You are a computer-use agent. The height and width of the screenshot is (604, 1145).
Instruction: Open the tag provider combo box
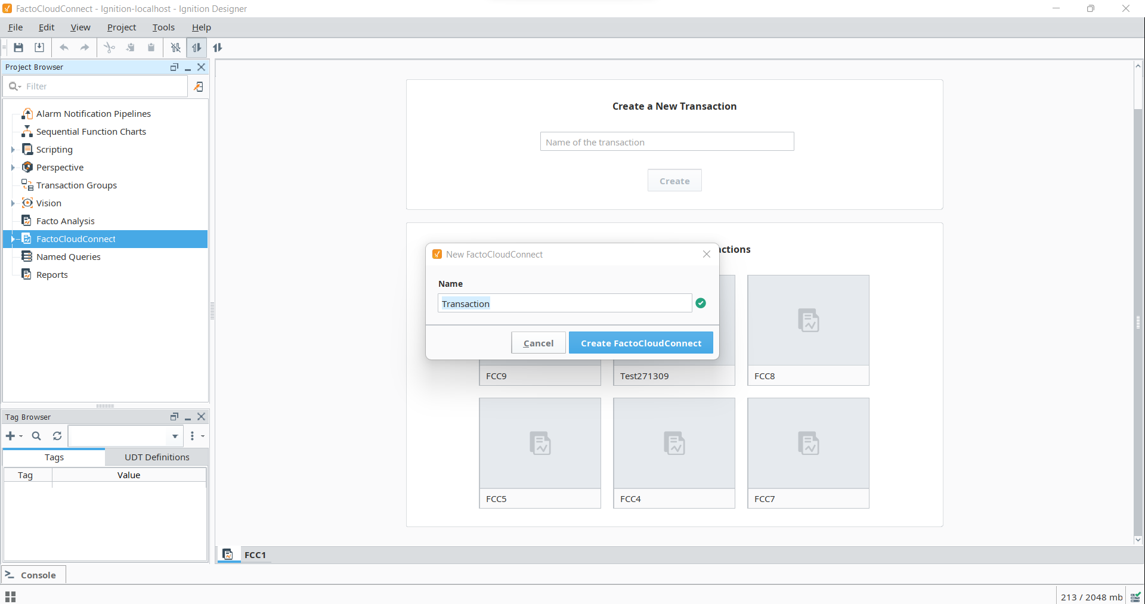tap(126, 436)
